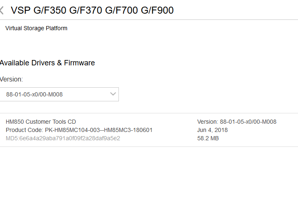Click the HM85MC3-180601 suffix of product code
This screenshot has width=298, height=199.
pos(128,130)
